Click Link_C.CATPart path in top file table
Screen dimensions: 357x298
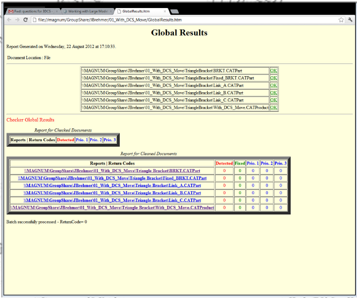click(163, 100)
